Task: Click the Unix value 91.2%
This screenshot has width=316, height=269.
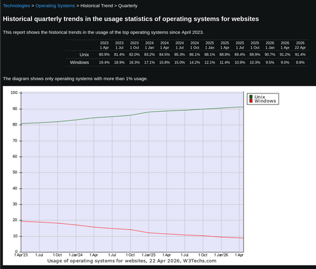Action: click(x=285, y=55)
